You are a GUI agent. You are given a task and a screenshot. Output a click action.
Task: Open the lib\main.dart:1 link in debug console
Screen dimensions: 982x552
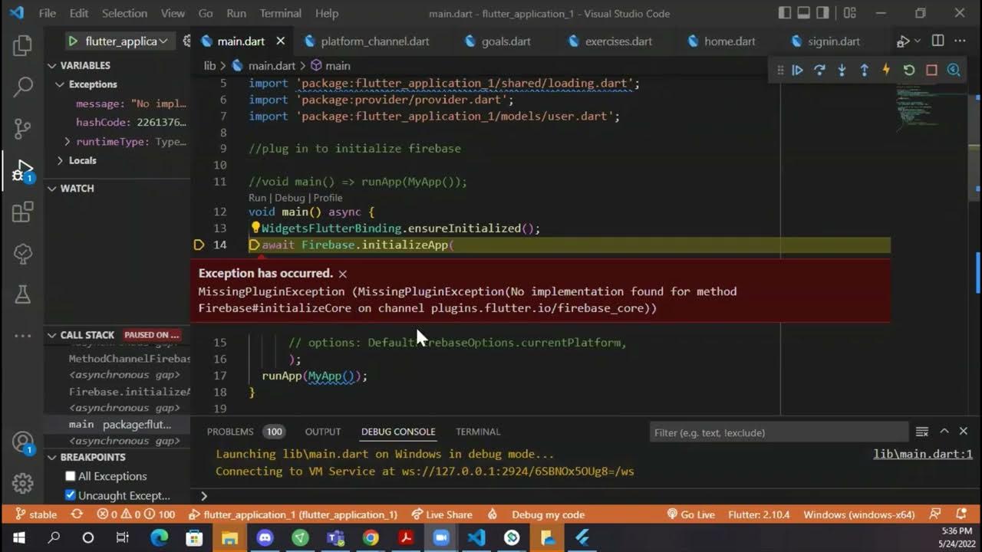(923, 454)
